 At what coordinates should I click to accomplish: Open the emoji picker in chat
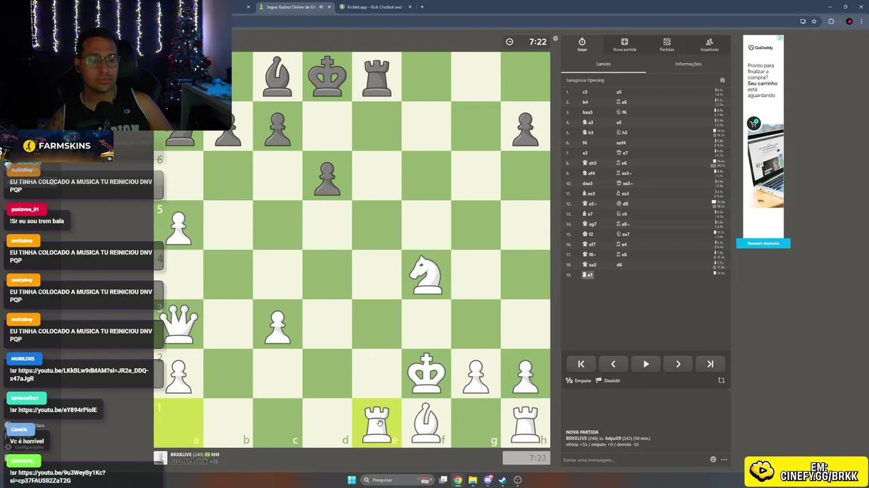713,460
